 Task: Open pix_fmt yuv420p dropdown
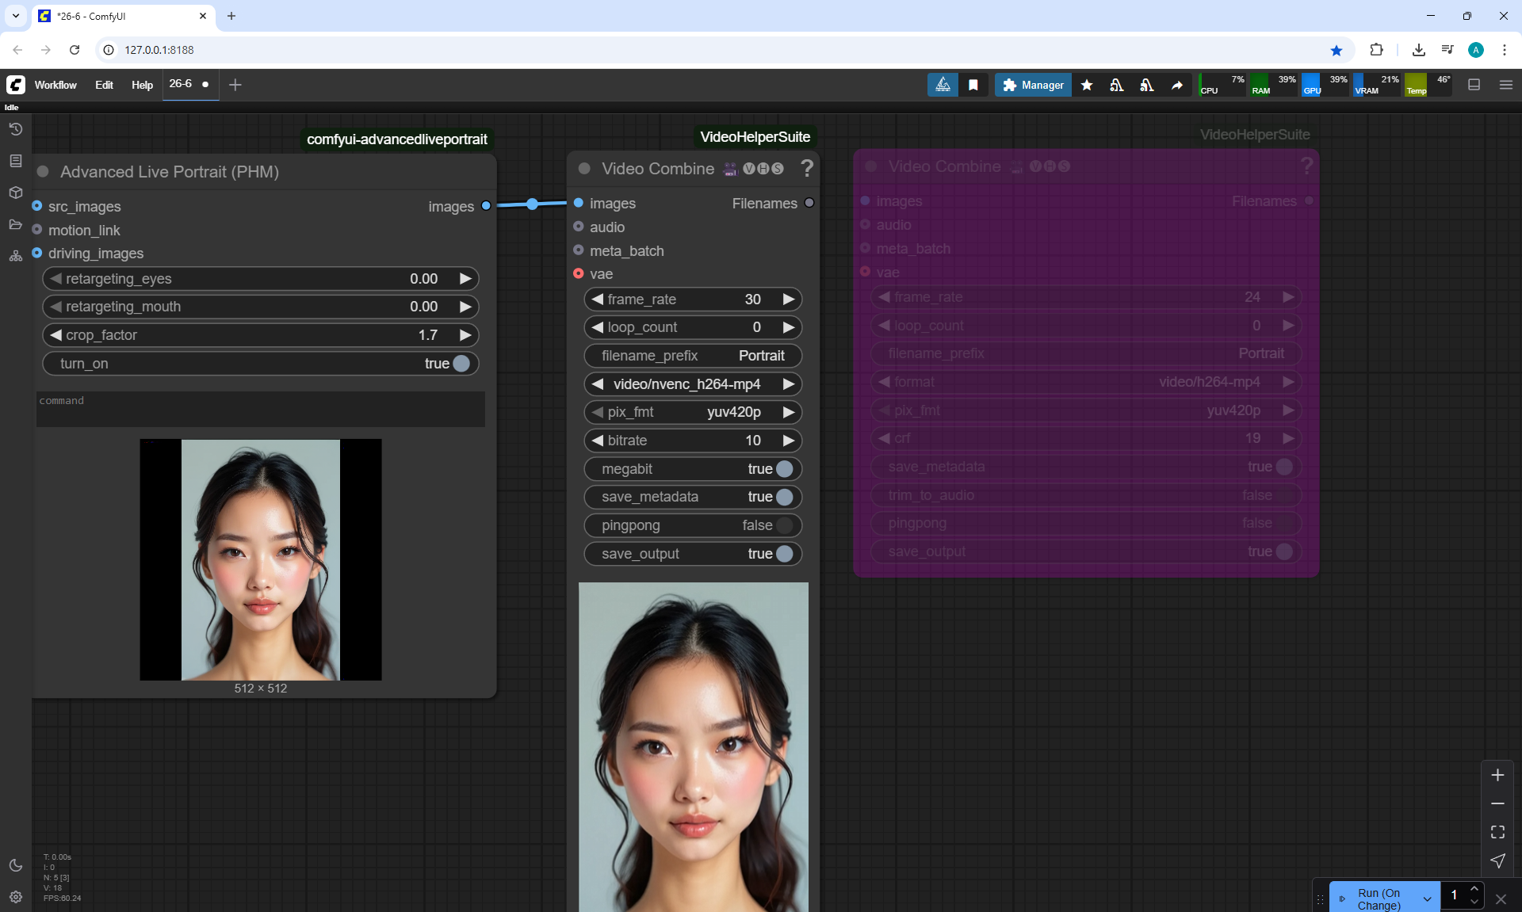(686, 412)
